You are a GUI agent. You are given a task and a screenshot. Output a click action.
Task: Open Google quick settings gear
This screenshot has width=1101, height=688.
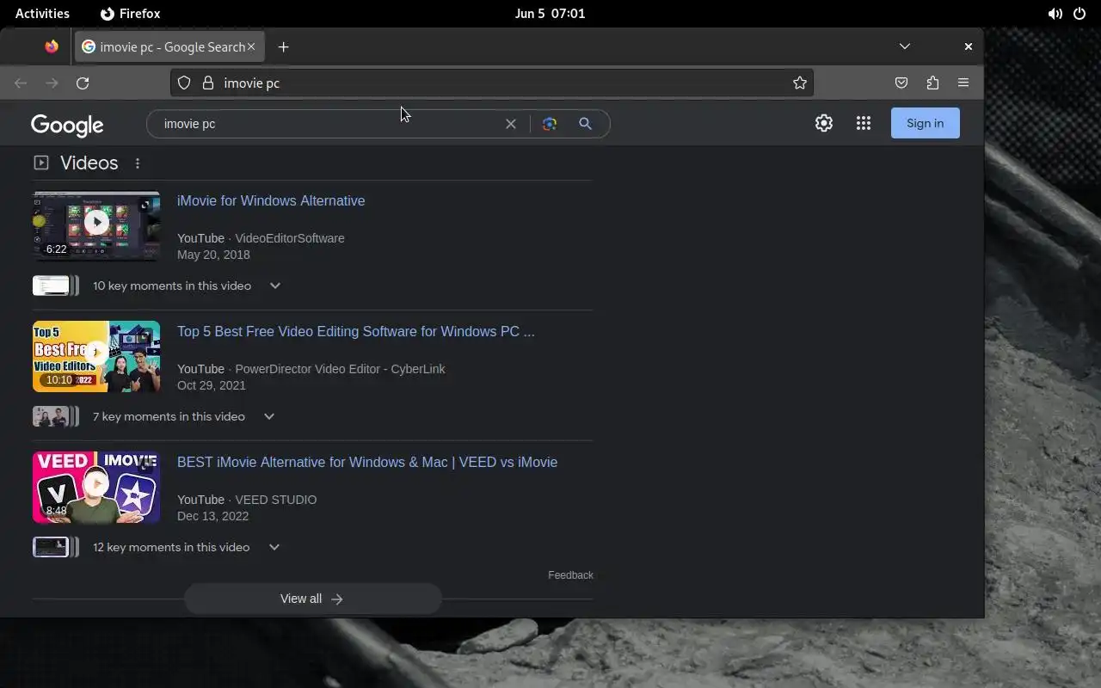tap(824, 123)
